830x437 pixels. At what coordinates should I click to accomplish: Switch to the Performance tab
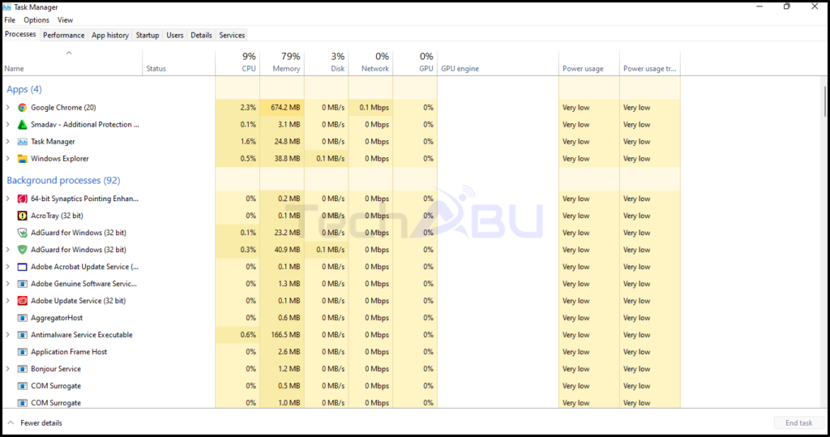(x=63, y=35)
